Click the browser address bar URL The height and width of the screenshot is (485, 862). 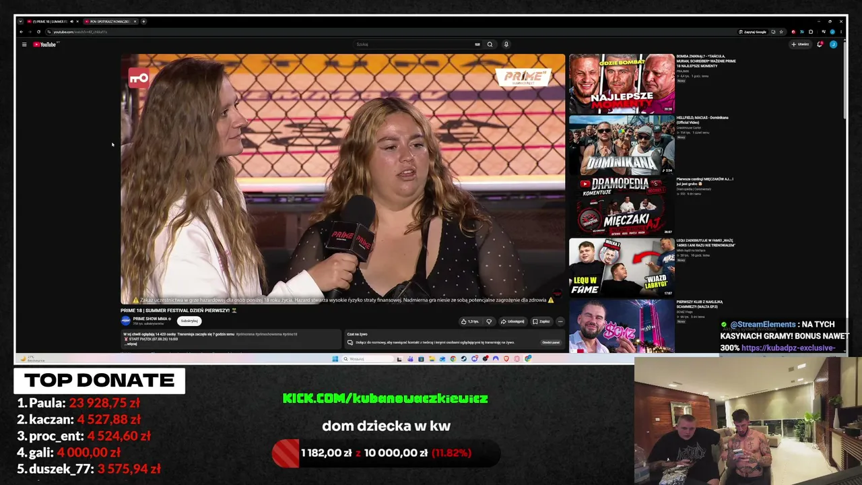(80, 32)
